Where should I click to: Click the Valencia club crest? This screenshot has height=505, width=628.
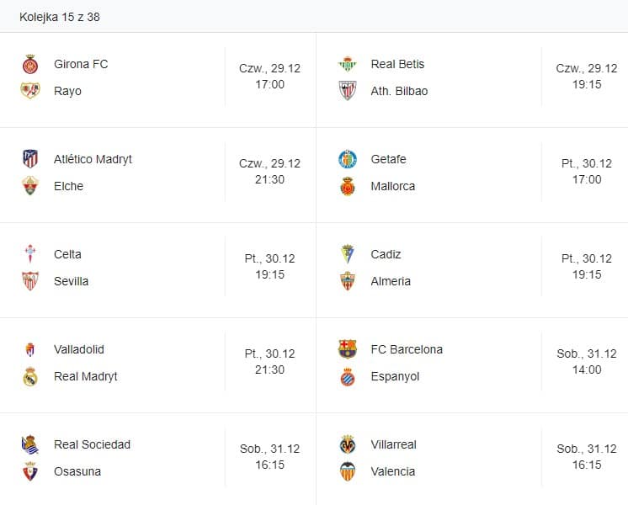coord(347,471)
